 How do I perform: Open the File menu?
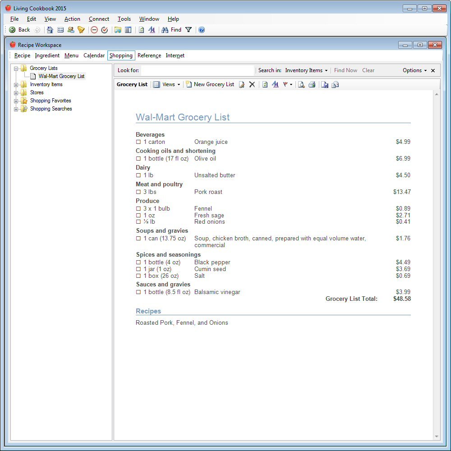14,18
